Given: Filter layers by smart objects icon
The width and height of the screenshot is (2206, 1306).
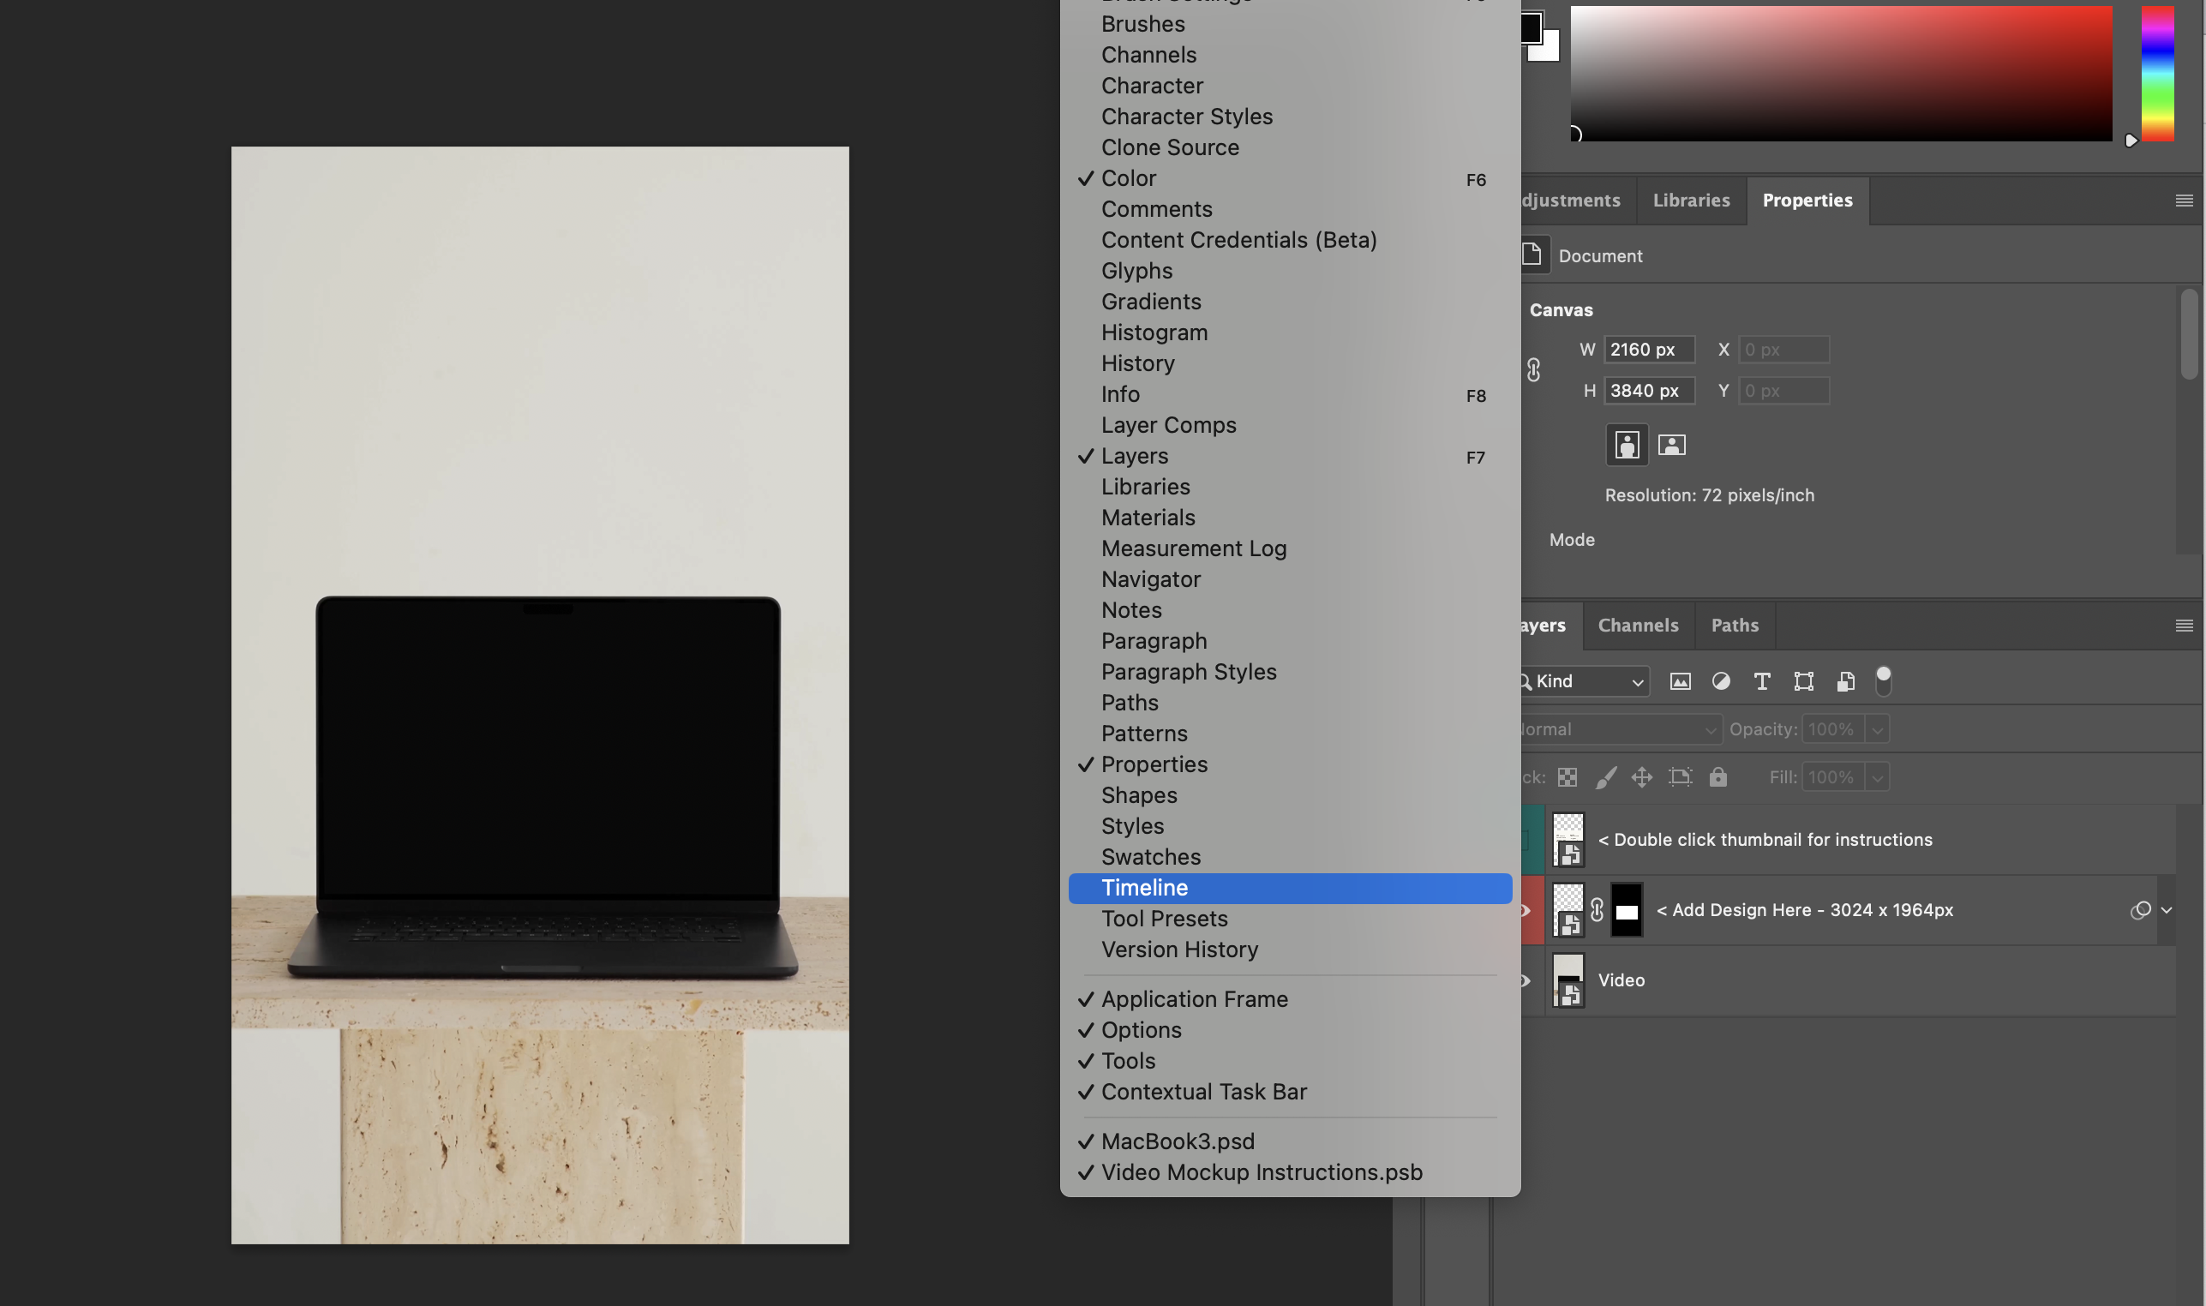Looking at the screenshot, I should tap(1845, 681).
